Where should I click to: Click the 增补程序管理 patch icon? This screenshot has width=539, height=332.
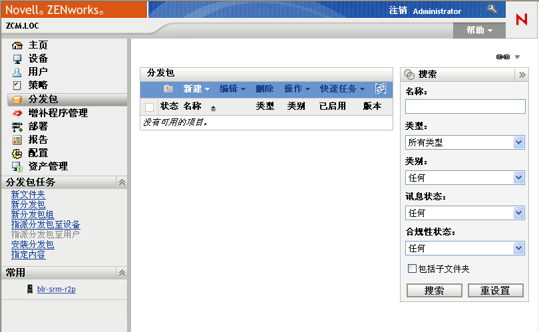pos(17,113)
